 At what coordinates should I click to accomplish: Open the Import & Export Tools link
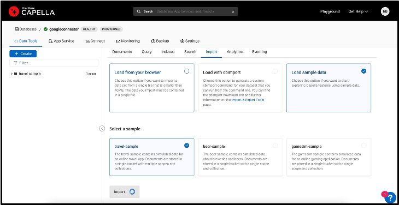pos(248,100)
